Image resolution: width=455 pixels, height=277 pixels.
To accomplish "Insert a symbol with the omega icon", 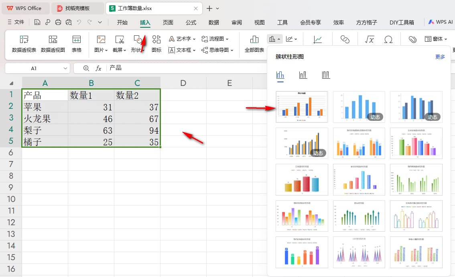I will pyautogui.click(x=388, y=39).
